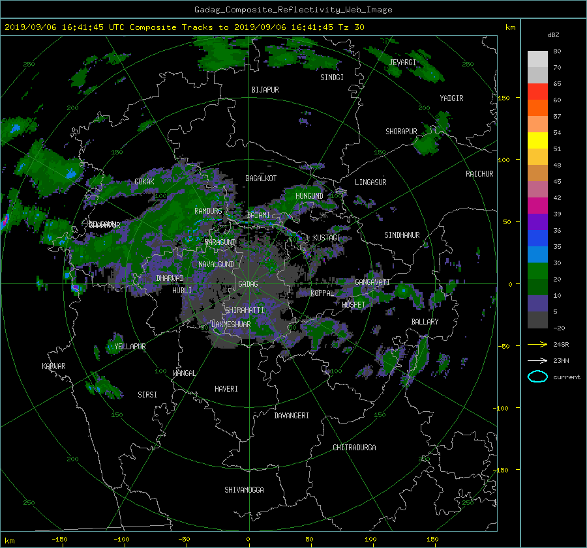Click the SINDHANUR city label
This screenshot has height=548, width=587.
402,235
